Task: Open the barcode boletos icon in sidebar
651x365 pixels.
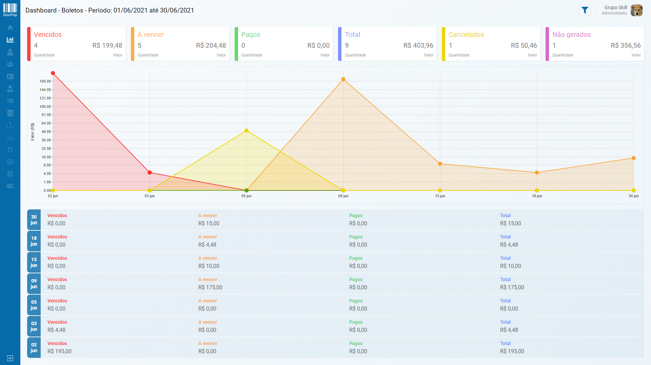Action: tap(10, 101)
